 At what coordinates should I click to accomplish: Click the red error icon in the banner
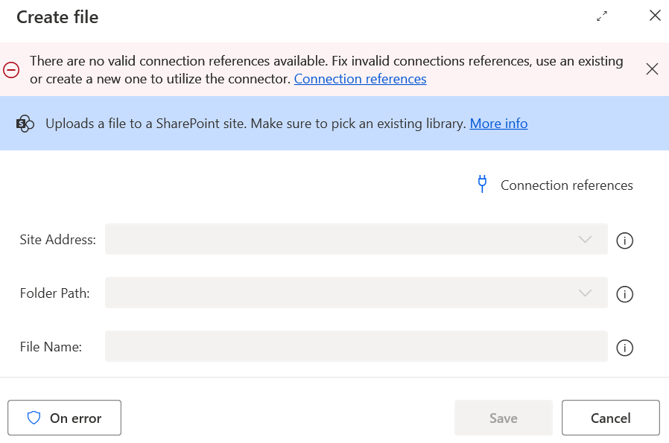[x=11, y=70]
